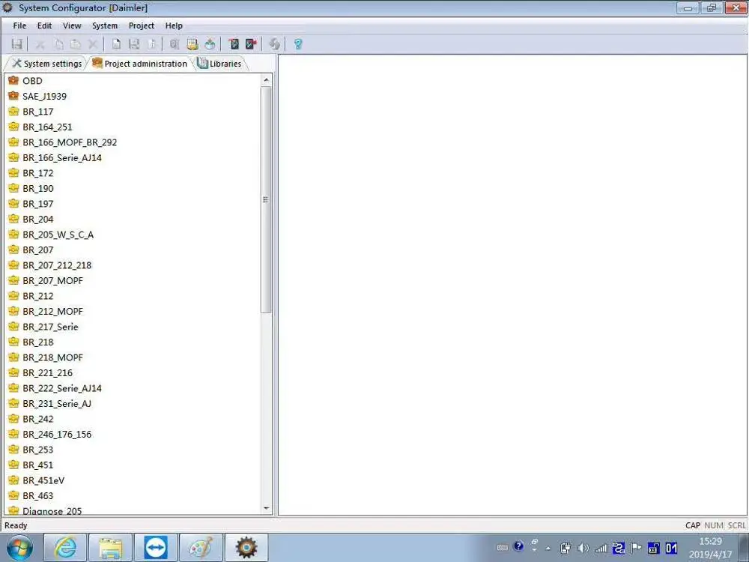Click the info document toolbar icon

pyautogui.click(x=152, y=44)
